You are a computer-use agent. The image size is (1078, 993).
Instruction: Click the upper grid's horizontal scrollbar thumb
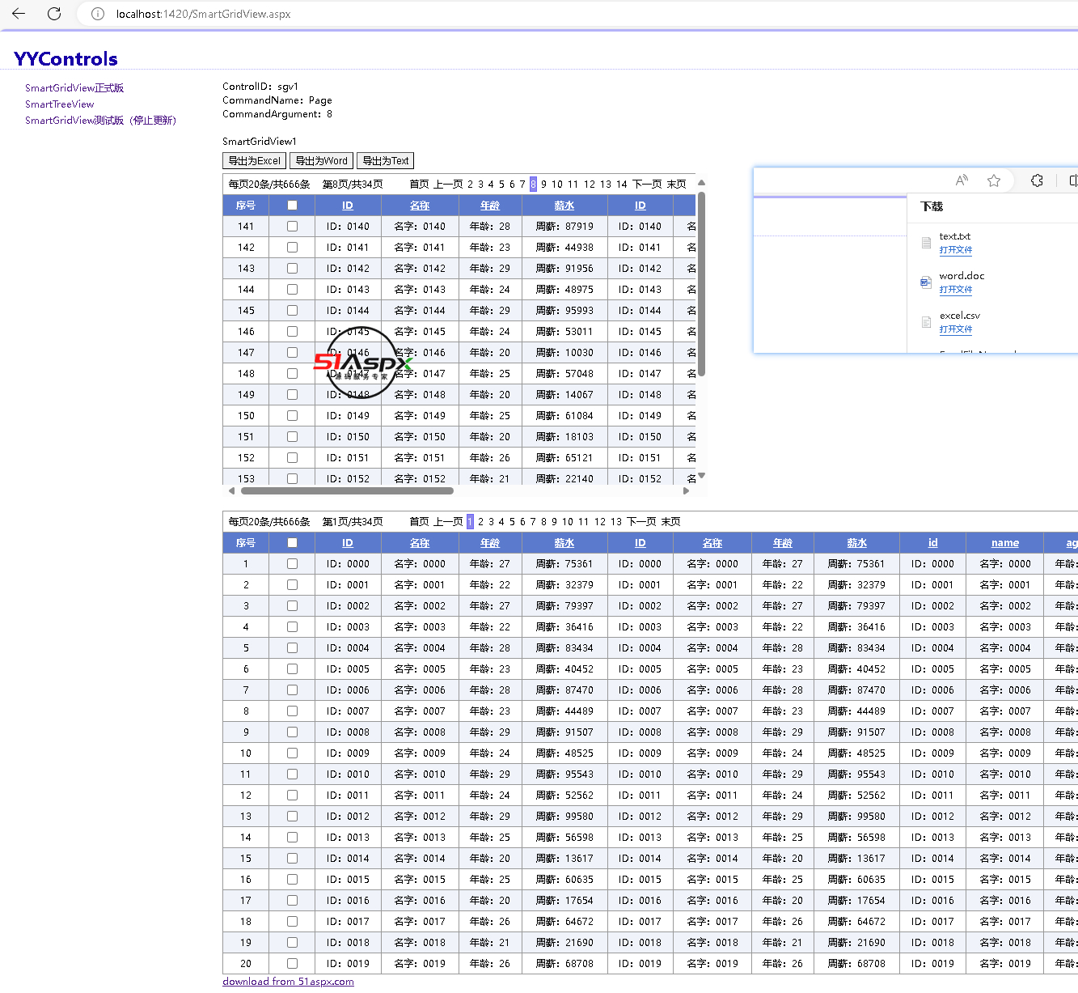click(x=347, y=490)
